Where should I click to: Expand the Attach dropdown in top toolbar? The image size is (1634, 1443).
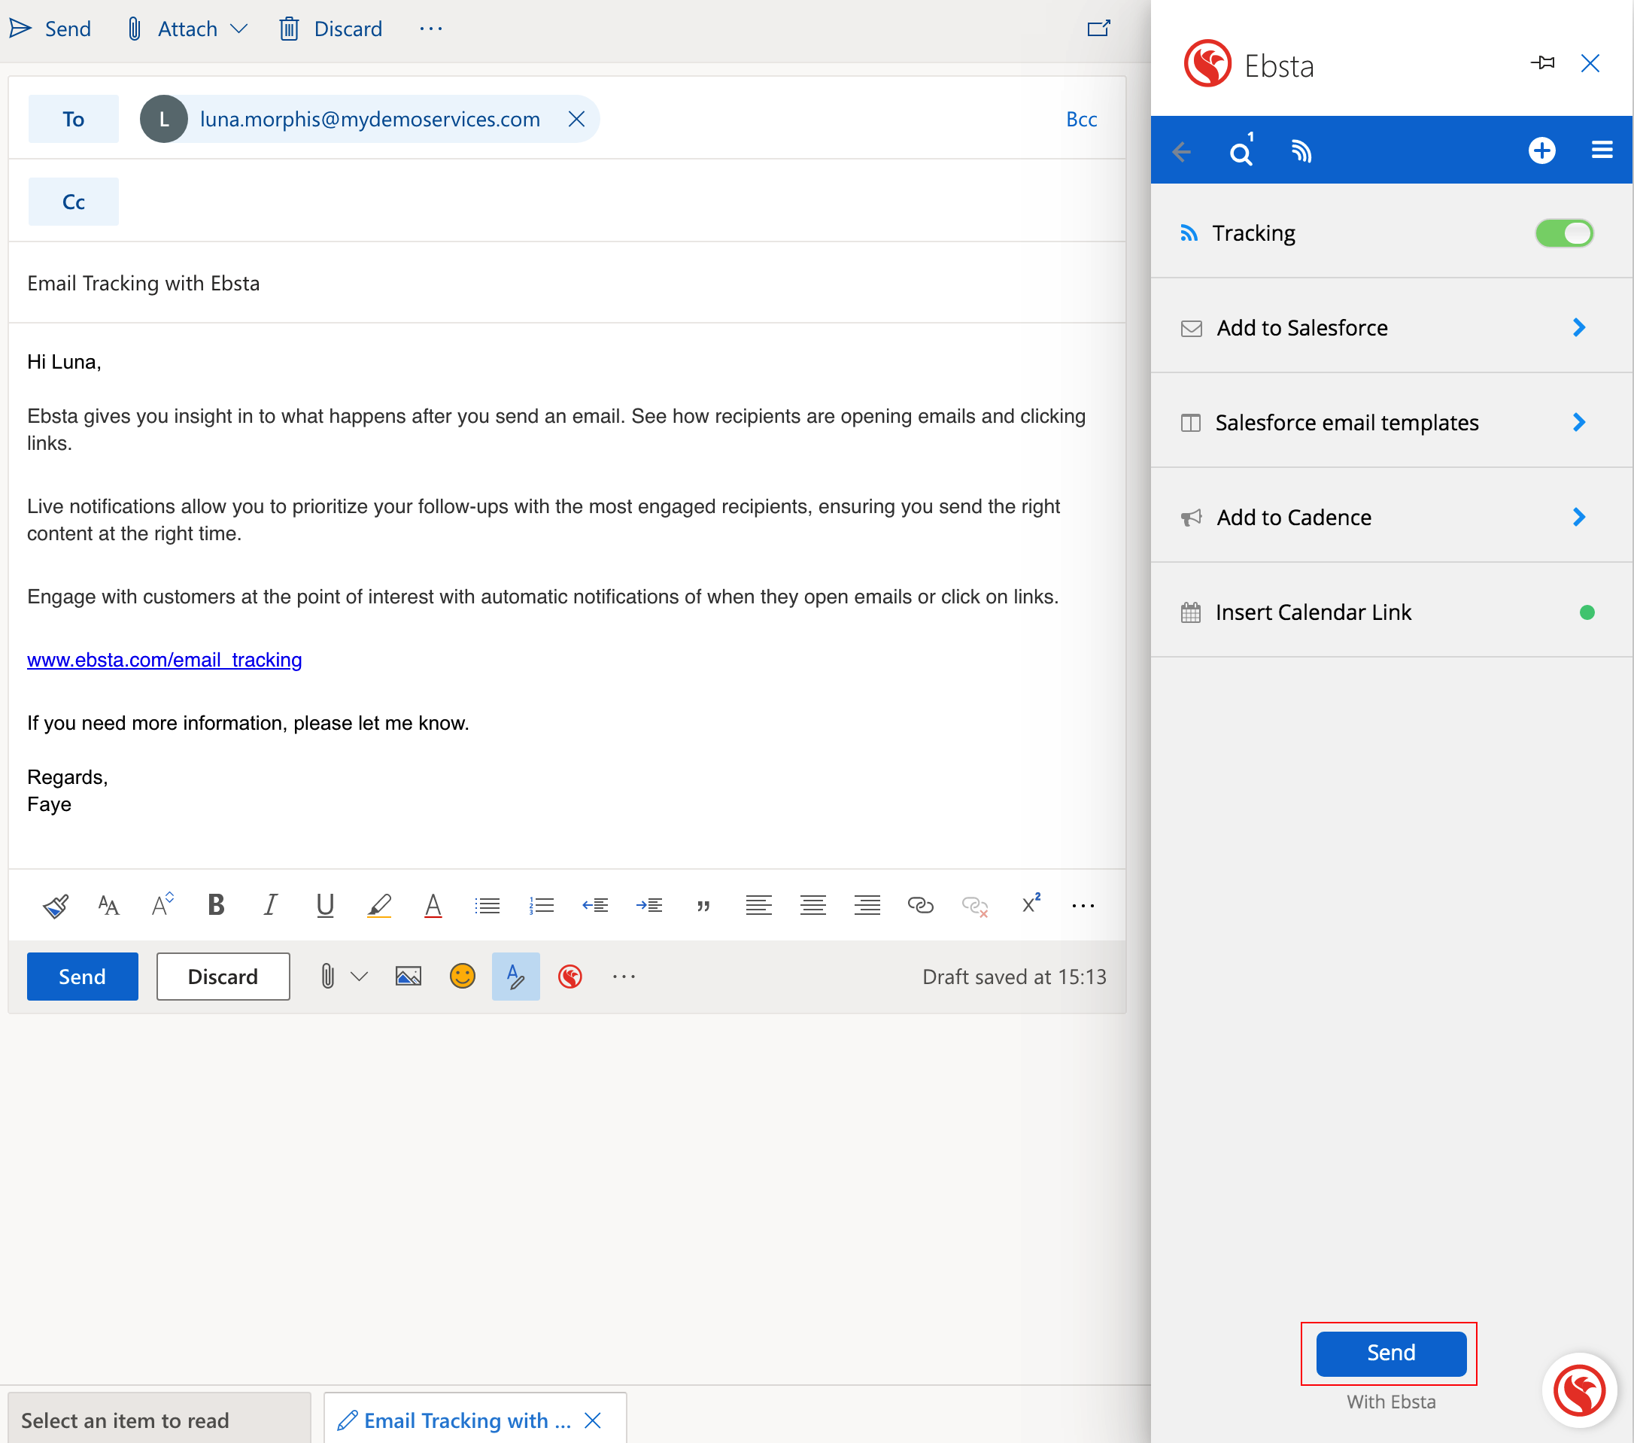point(239,29)
